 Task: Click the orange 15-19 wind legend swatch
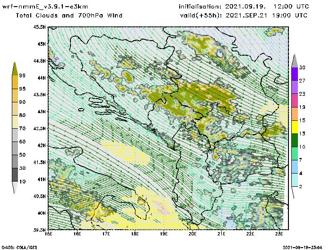(295, 114)
